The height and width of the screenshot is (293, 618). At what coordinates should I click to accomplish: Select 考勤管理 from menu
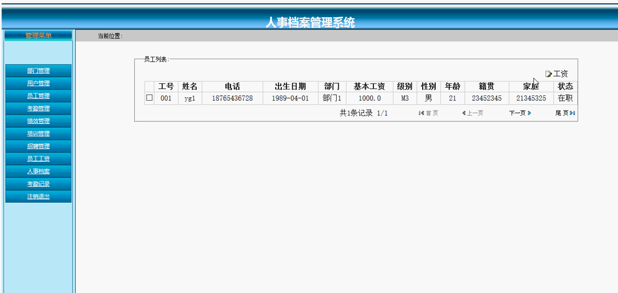pyautogui.click(x=38, y=109)
